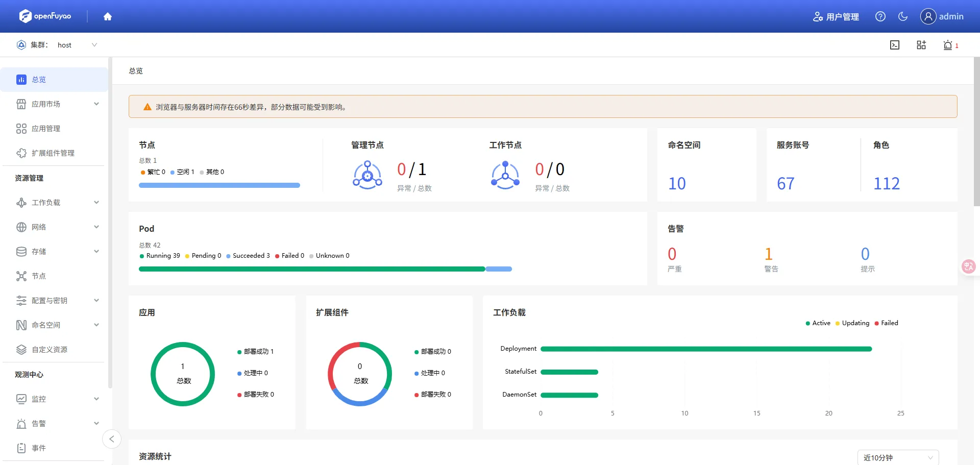Viewport: 980px width, 465px height.
Task: Click the openFuyao logo
Action: 45,16
